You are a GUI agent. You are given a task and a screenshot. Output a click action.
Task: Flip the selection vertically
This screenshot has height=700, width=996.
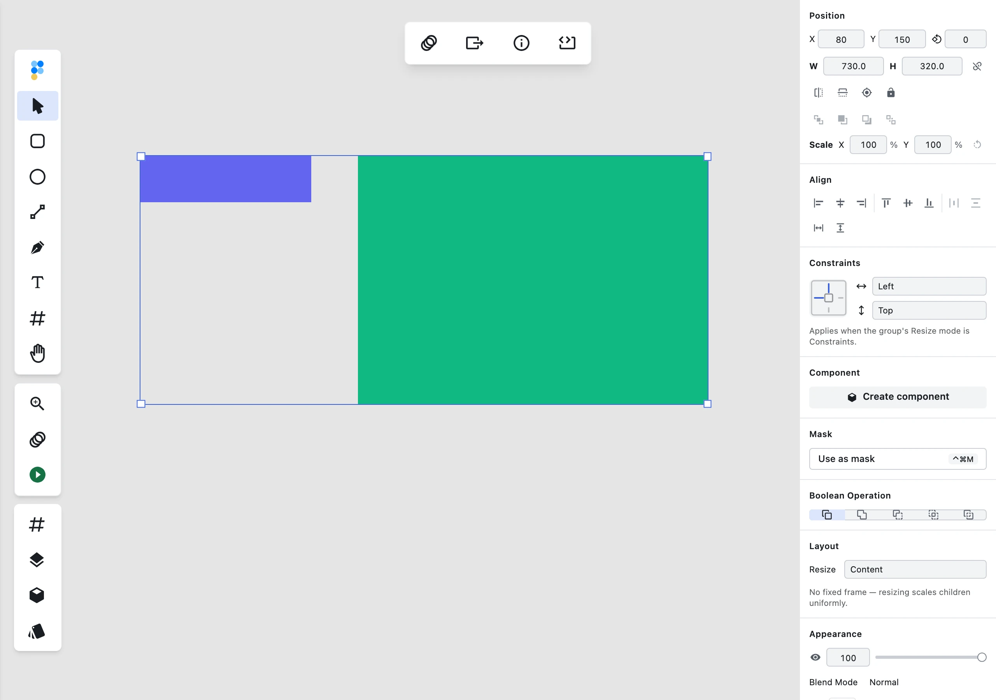(x=842, y=93)
